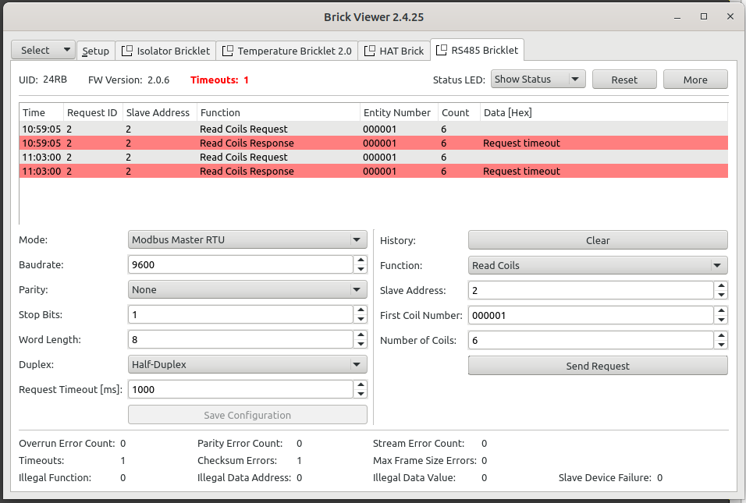746x503 pixels.
Task: Decrease the Baudrate value with down arrow
Action: pyautogui.click(x=361, y=269)
